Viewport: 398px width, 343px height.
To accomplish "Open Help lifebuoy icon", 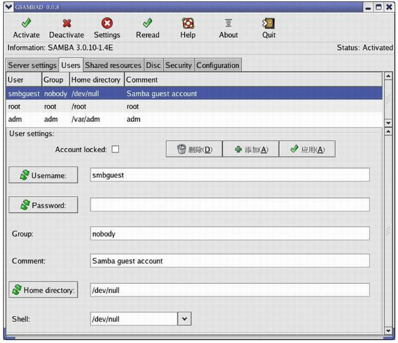I will [188, 23].
